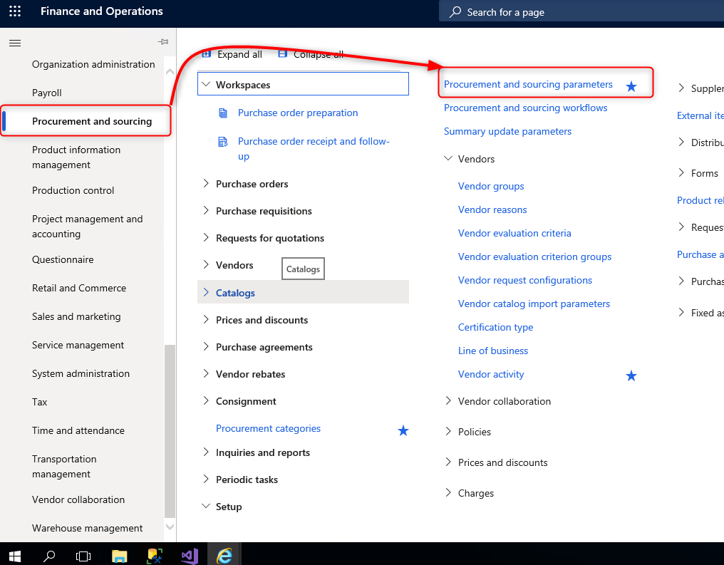
Task: Toggle the favorite star on Vendor activity
Action: pyautogui.click(x=631, y=375)
